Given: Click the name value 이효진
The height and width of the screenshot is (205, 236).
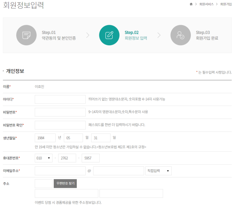Looking at the screenshot, I should click(x=39, y=86).
